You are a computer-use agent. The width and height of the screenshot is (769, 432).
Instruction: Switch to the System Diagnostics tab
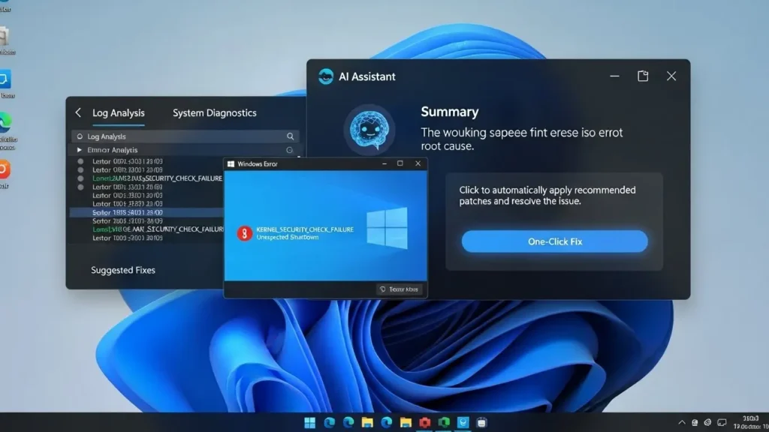coord(214,112)
